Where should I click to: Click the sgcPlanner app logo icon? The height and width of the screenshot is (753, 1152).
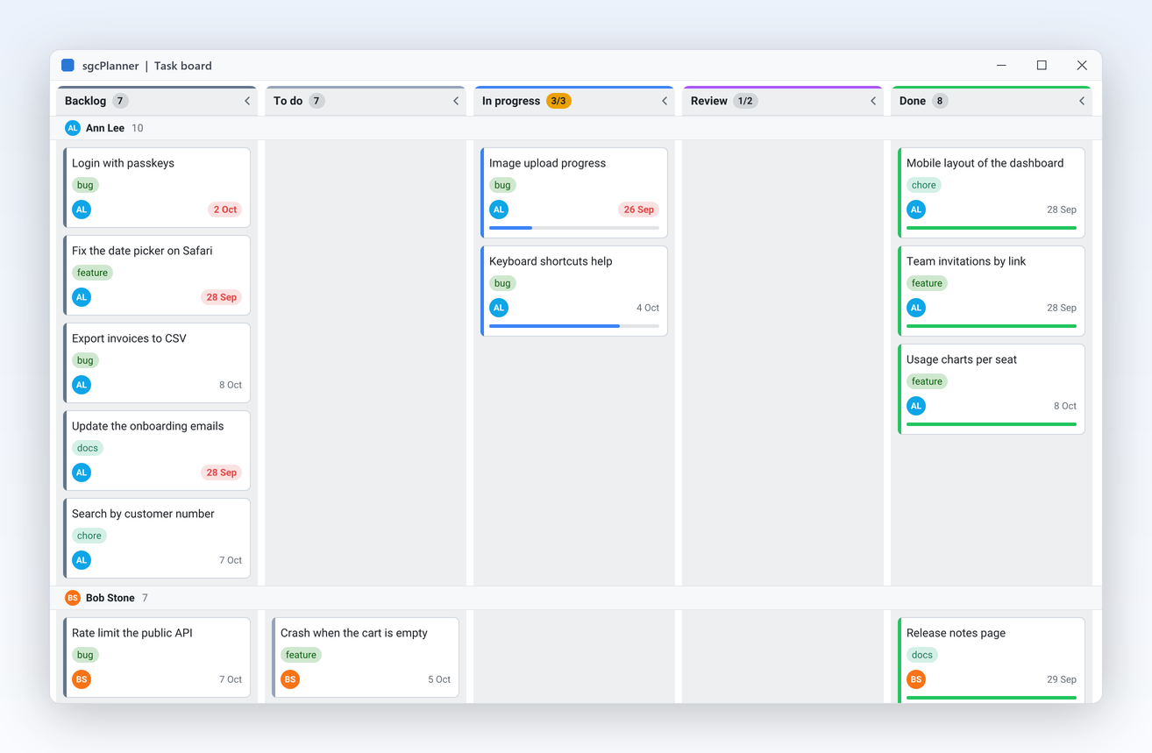(x=68, y=65)
